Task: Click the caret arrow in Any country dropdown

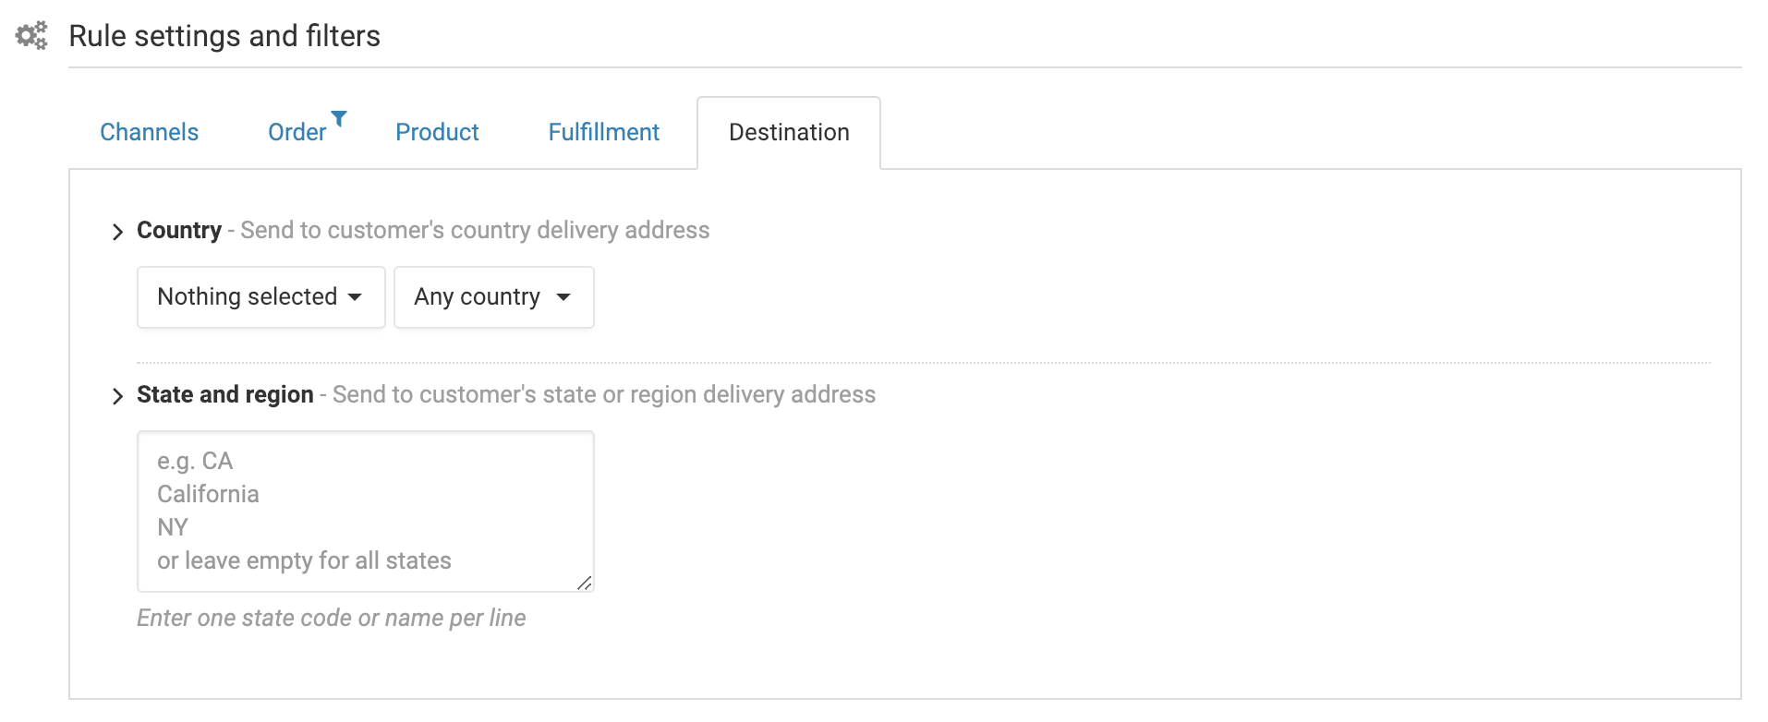Action: click(563, 297)
